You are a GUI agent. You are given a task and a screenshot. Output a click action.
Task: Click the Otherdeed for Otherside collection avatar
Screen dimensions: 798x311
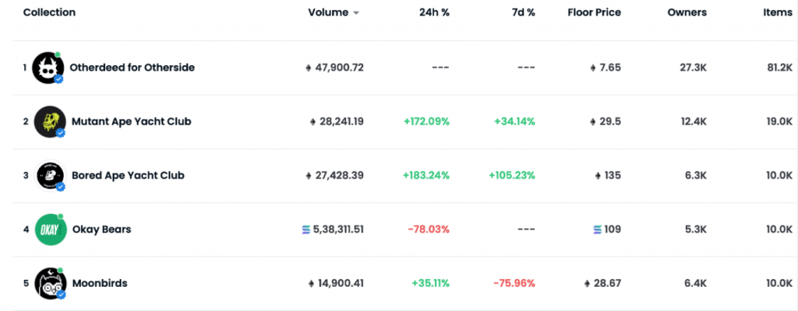click(x=48, y=68)
